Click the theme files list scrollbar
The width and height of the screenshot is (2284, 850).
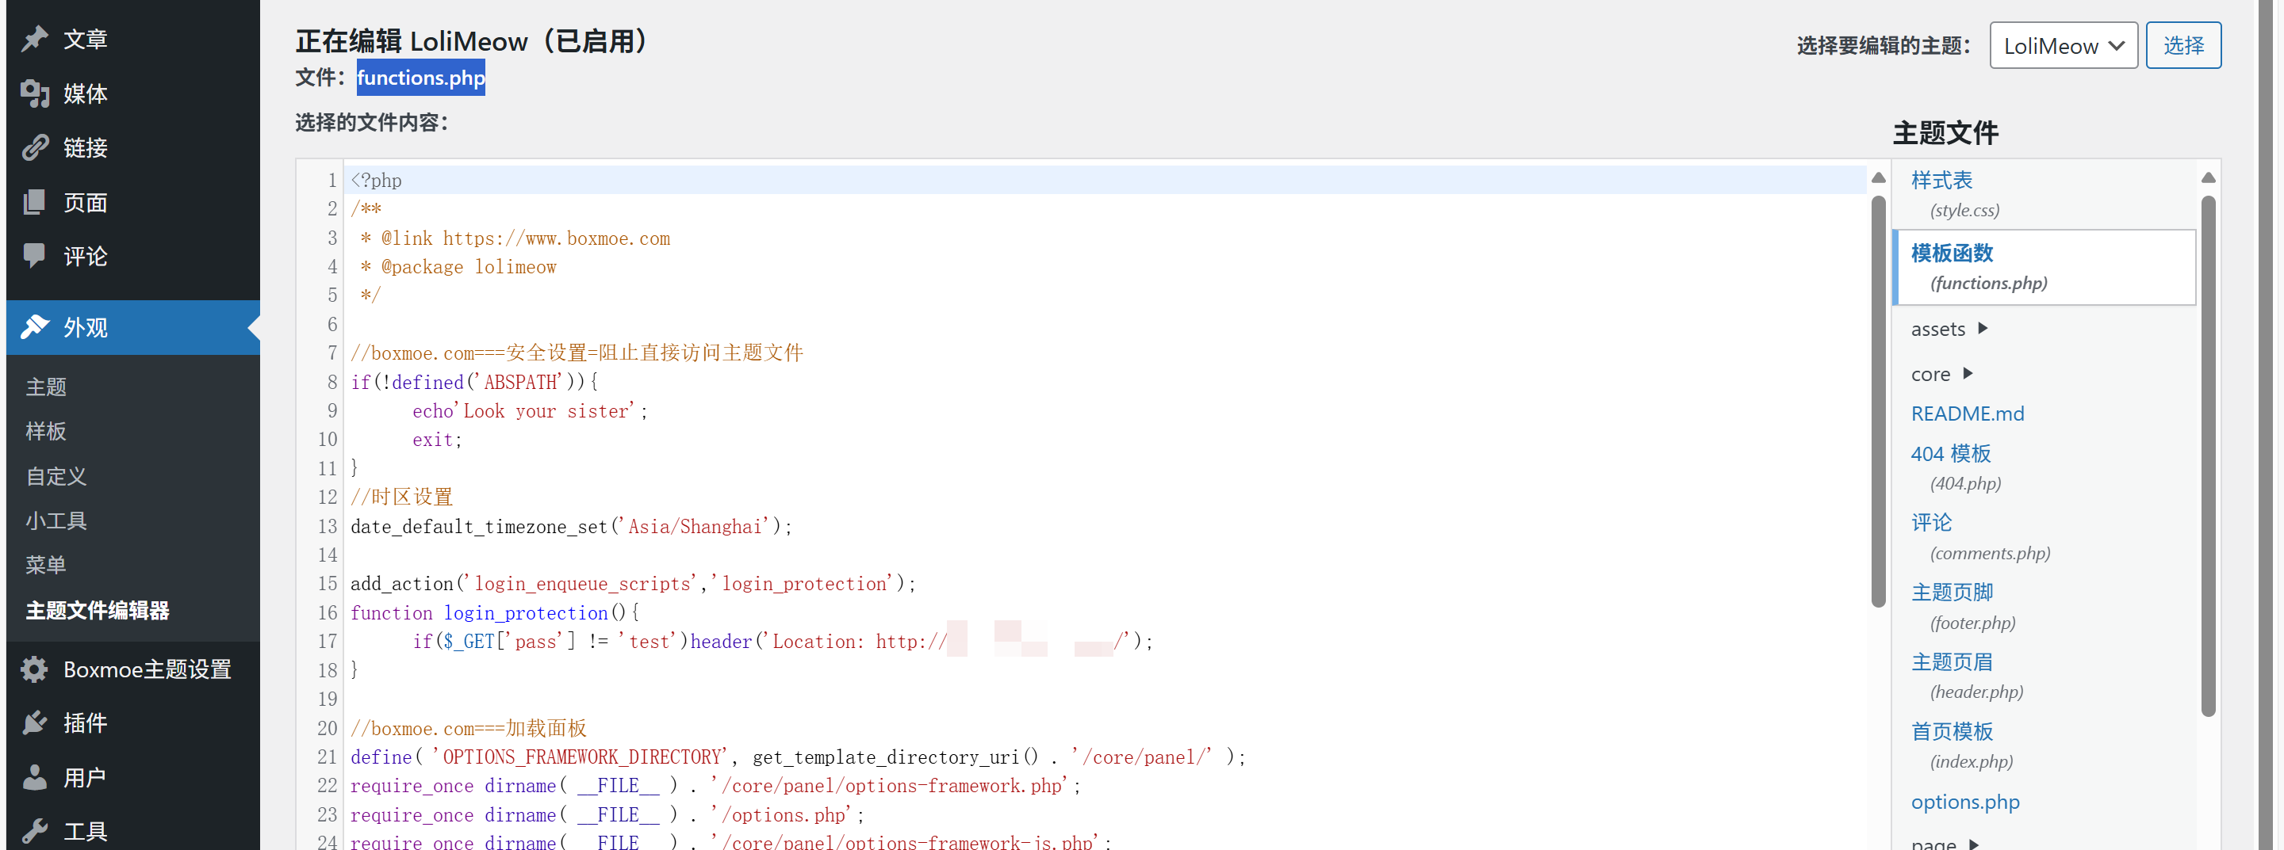click(x=2208, y=456)
